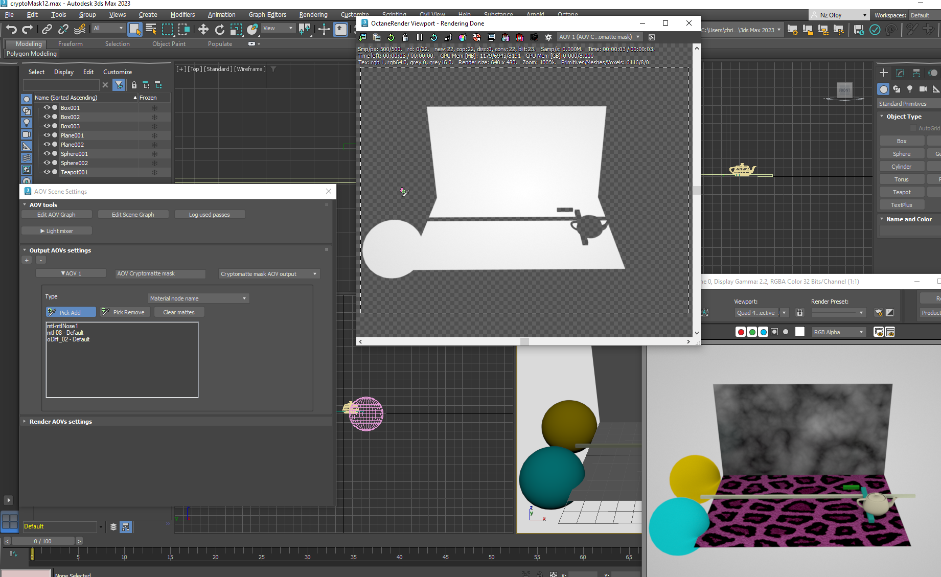The height and width of the screenshot is (577, 941).
Task: Activate the Unlink Selection tool
Action: (63, 29)
